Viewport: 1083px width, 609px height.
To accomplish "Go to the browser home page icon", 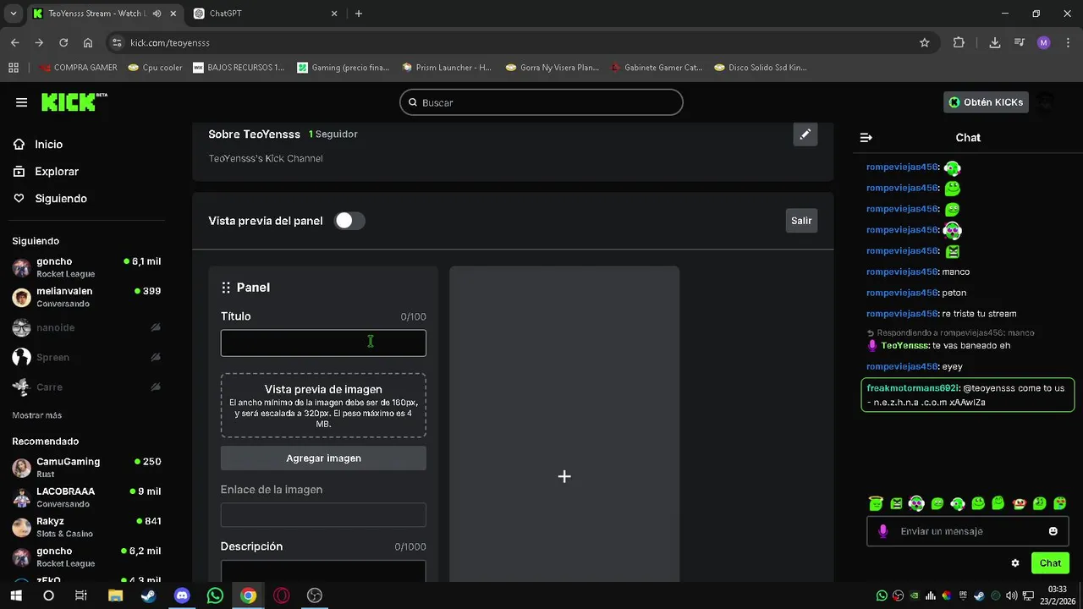I will point(88,42).
